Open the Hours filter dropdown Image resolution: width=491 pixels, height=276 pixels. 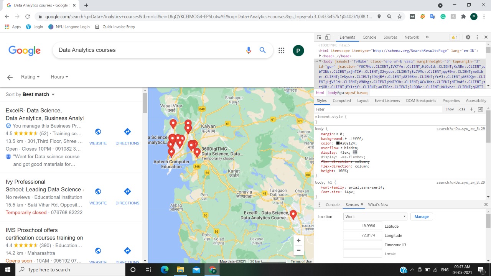point(59,77)
